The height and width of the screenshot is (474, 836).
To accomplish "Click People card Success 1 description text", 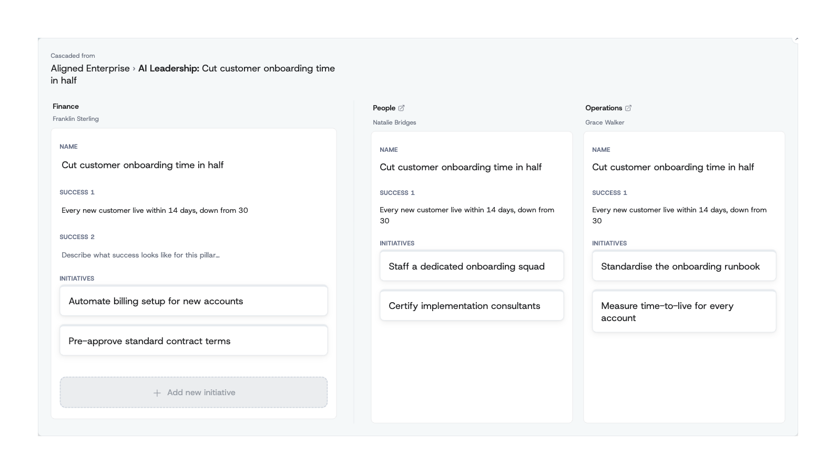I will point(467,215).
